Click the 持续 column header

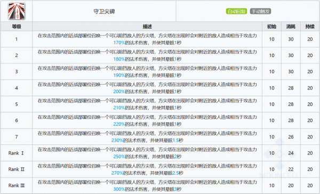pyautogui.click(x=310, y=27)
